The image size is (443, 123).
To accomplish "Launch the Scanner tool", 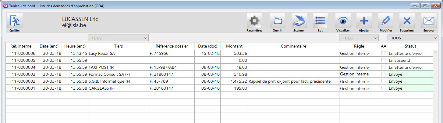I will tap(299, 21).
